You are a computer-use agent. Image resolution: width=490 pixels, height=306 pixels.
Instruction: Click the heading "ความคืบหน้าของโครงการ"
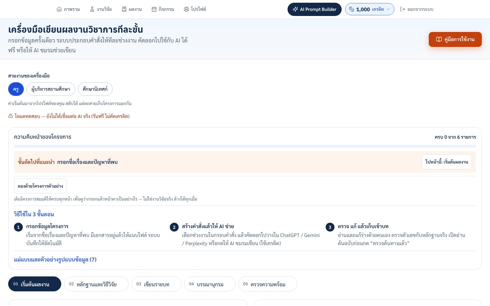click(43, 137)
